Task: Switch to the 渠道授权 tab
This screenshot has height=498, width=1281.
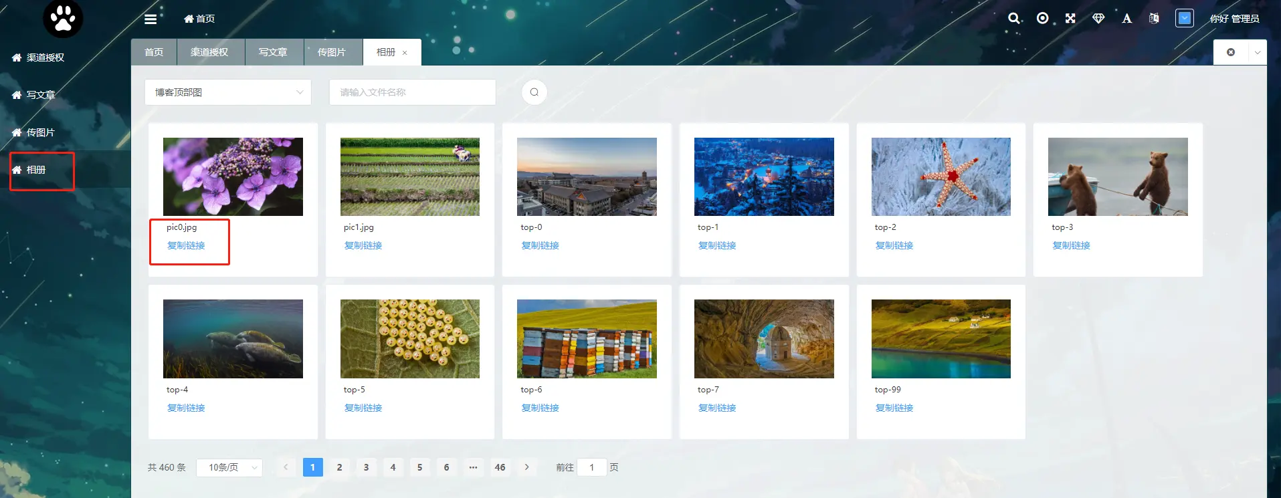Action: pos(209,52)
